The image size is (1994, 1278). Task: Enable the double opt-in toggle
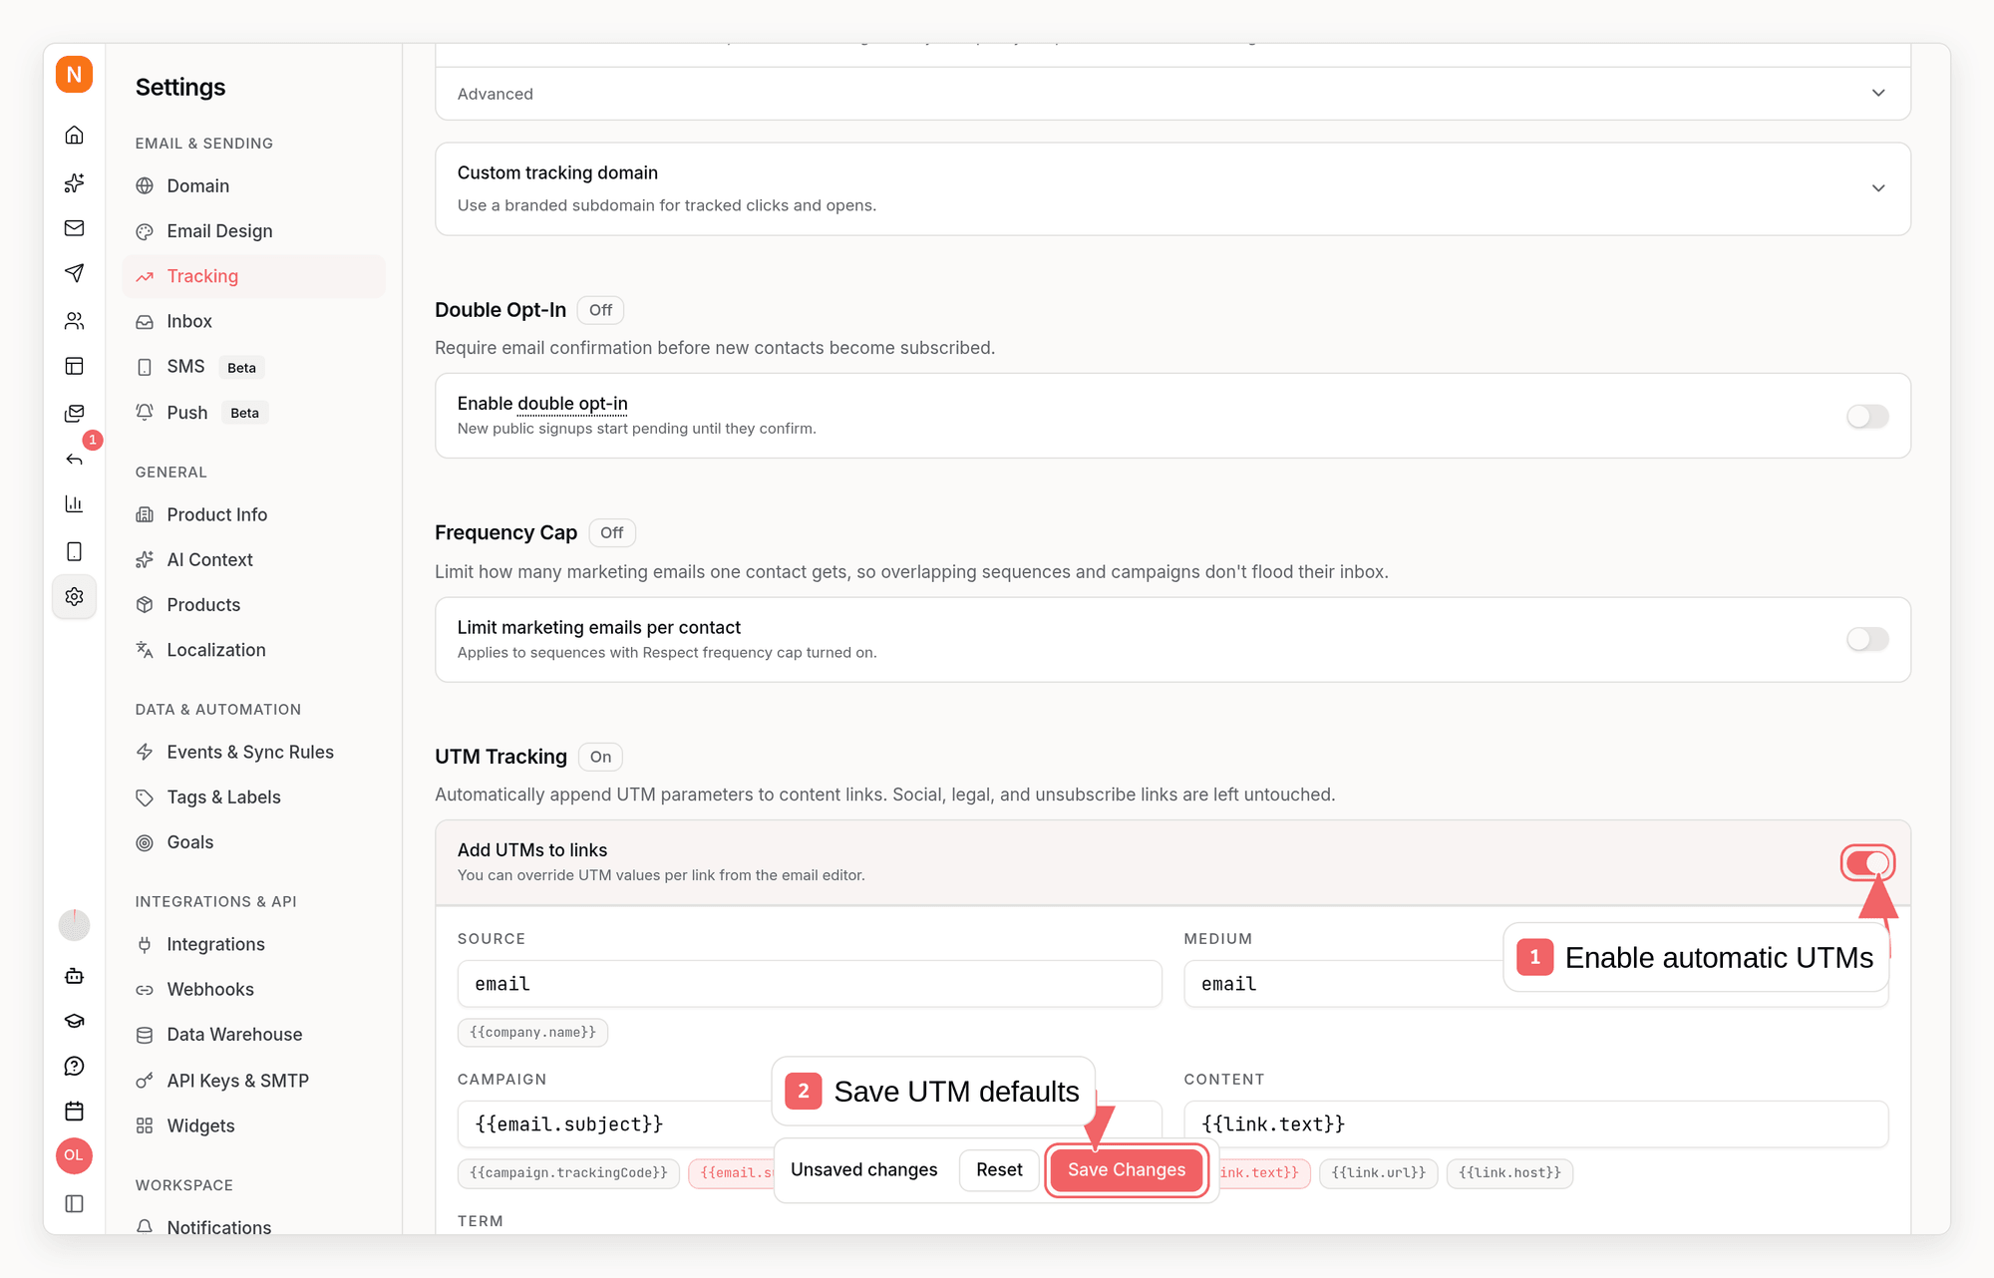click(1867, 416)
